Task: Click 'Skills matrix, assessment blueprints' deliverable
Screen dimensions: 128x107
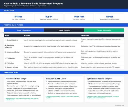Action: click(x=99, y=52)
